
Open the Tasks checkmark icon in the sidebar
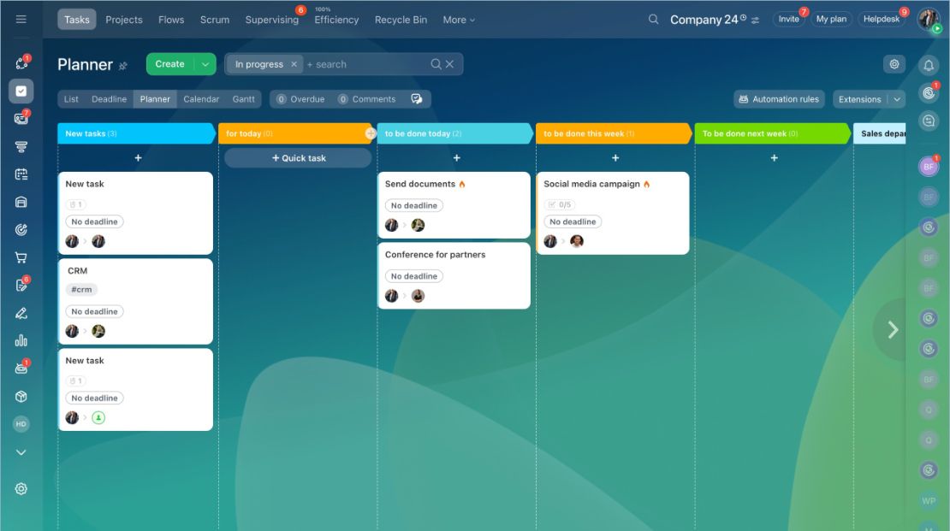coord(21,91)
